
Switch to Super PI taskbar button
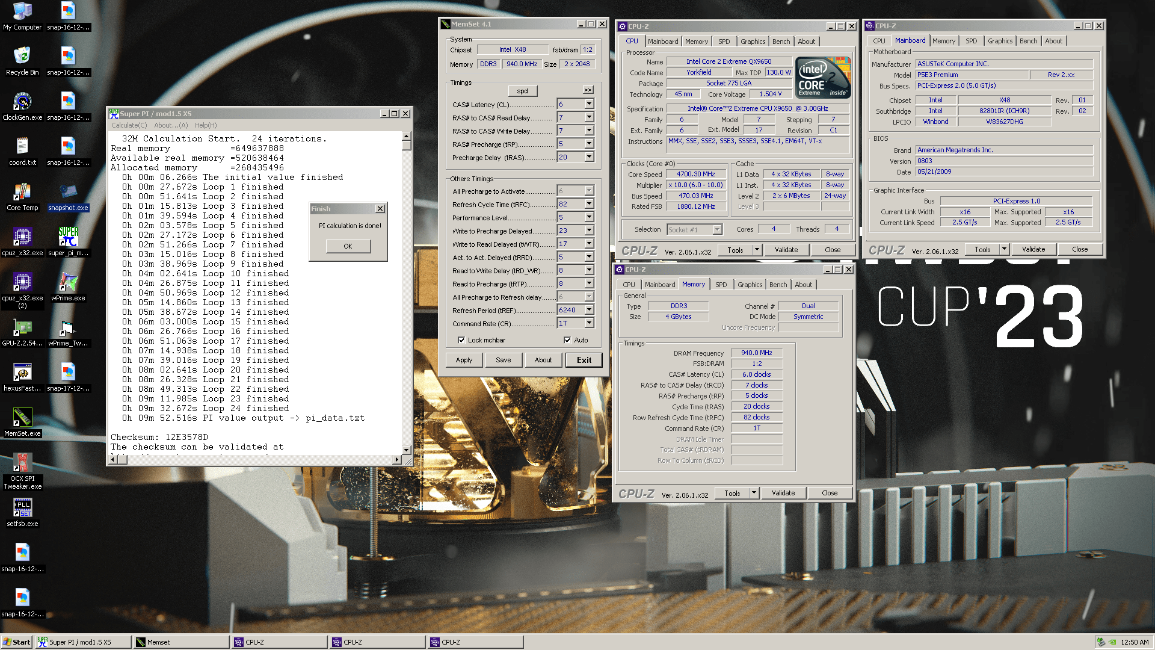click(x=83, y=642)
